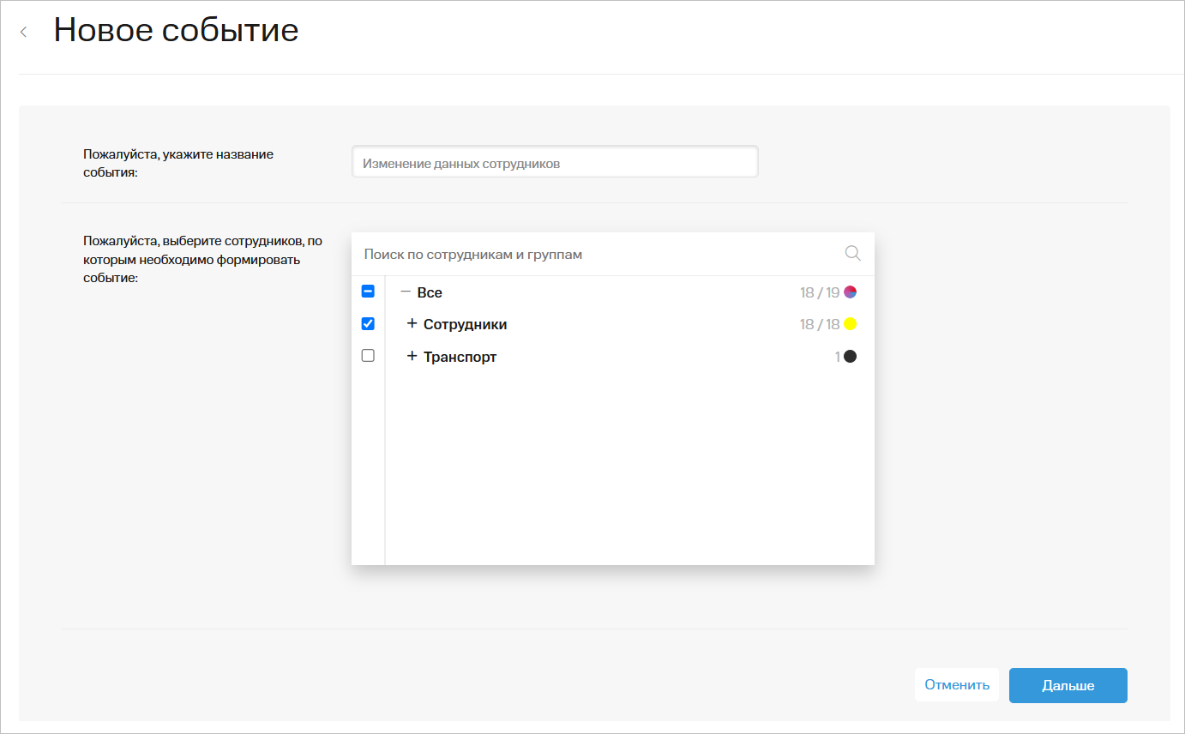Click the Дальше button

click(x=1068, y=685)
